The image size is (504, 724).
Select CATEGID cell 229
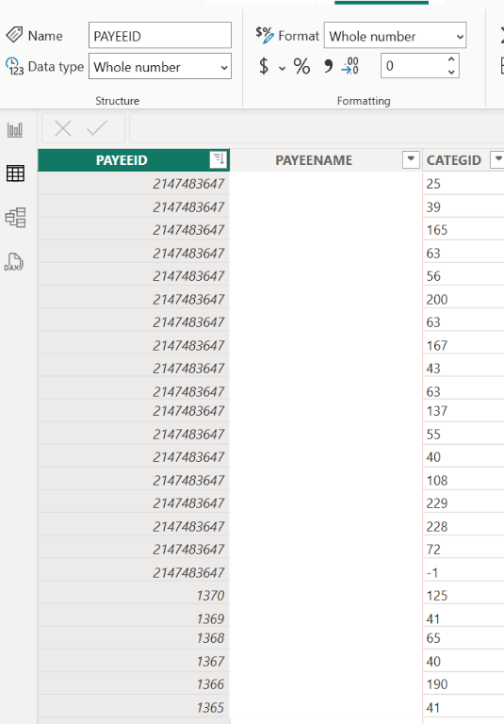[x=463, y=502]
